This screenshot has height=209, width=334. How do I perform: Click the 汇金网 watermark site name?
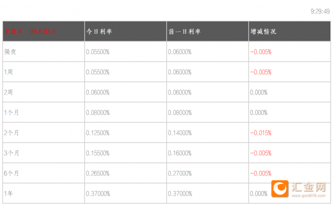[x=309, y=186]
